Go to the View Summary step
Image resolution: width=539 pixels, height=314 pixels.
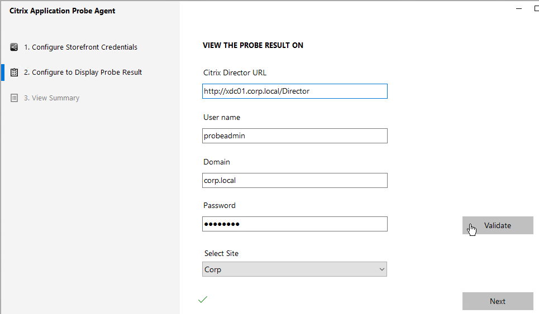click(51, 98)
